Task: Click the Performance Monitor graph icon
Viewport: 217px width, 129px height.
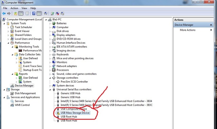Action: click(x=20, y=50)
